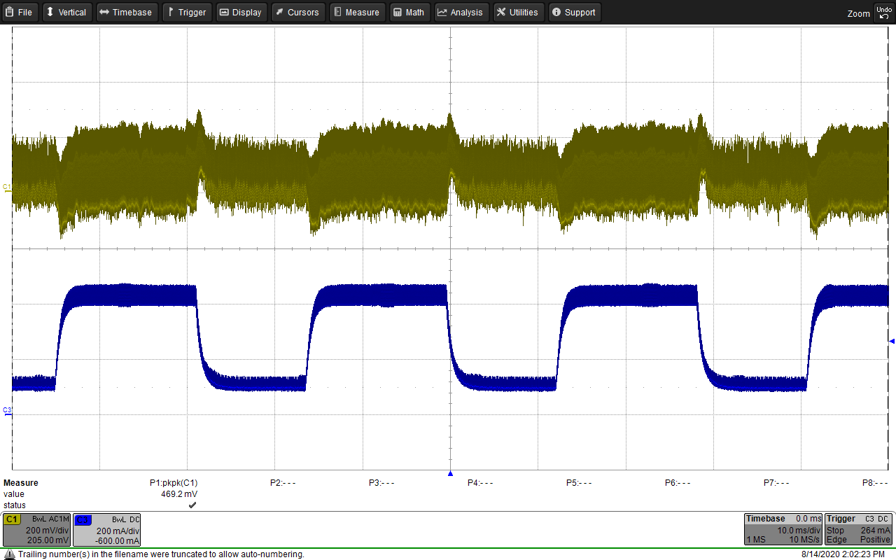Click the 469.2 mV measurement value
This screenshot has height=560, width=896.
[179, 494]
